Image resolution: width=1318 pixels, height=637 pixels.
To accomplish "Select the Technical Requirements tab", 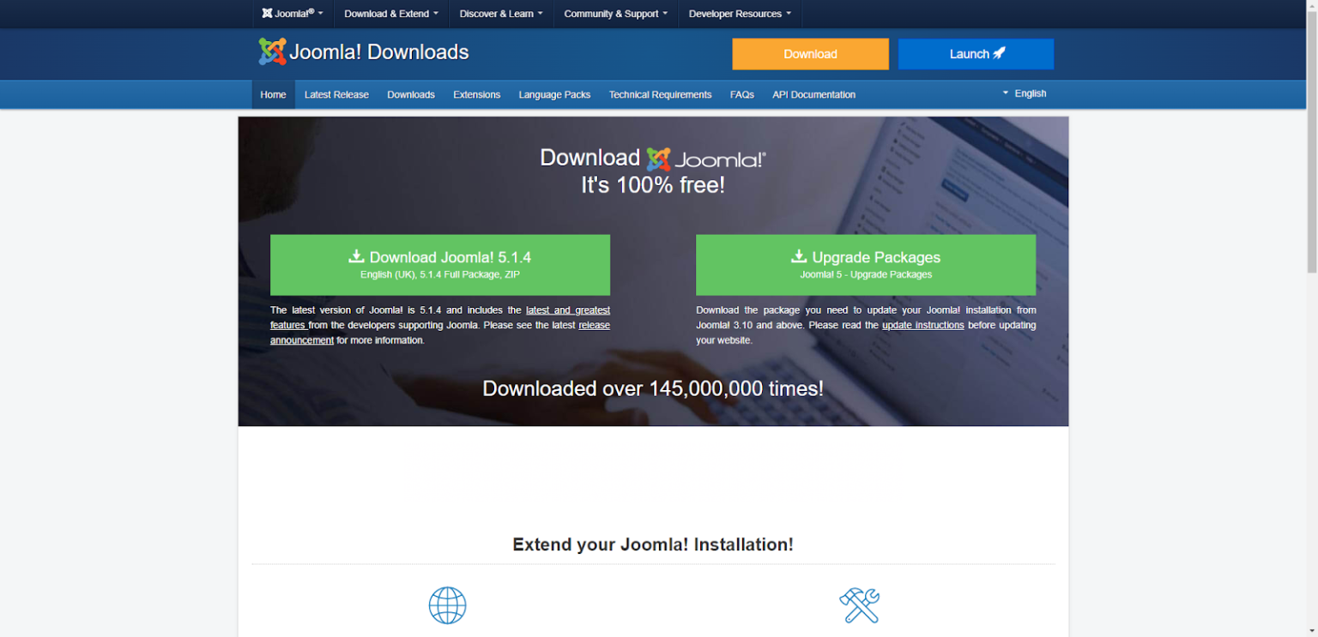I will (660, 94).
